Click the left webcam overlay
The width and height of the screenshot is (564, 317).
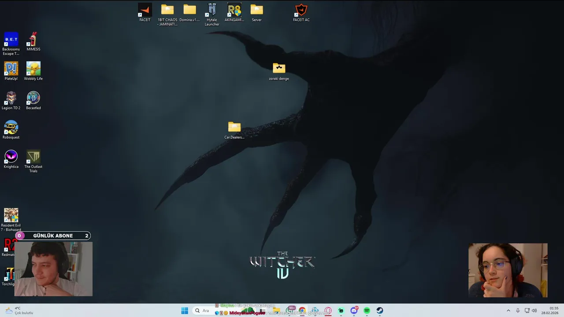[53, 269]
